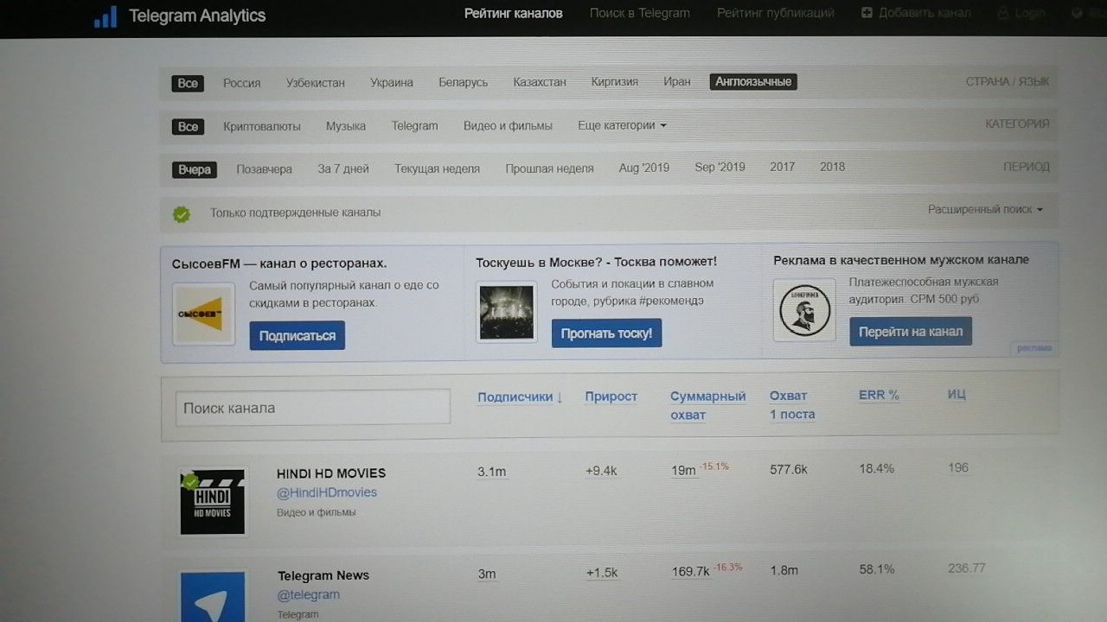
Task: Click the plus icon beside Добавить канал
Action: tap(867, 13)
